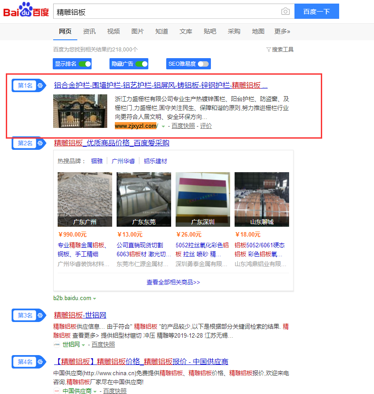Click the ¥13.00元 price
Screen dimensions: 374x394
pos(130,234)
